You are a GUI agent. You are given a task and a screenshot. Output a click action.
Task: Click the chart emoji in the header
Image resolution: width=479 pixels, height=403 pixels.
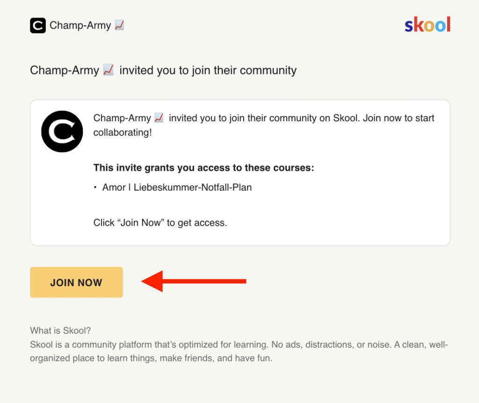pos(119,25)
